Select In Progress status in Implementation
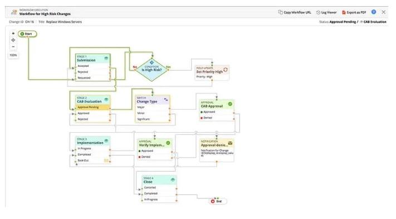The width and height of the screenshot is (396, 219). tap(92, 149)
